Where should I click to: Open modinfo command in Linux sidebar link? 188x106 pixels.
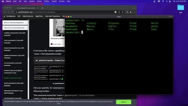click(15, 34)
